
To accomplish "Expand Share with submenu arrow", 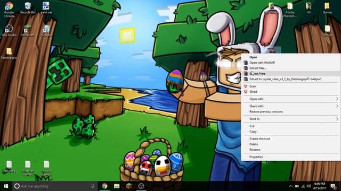I will [x=337, y=106].
